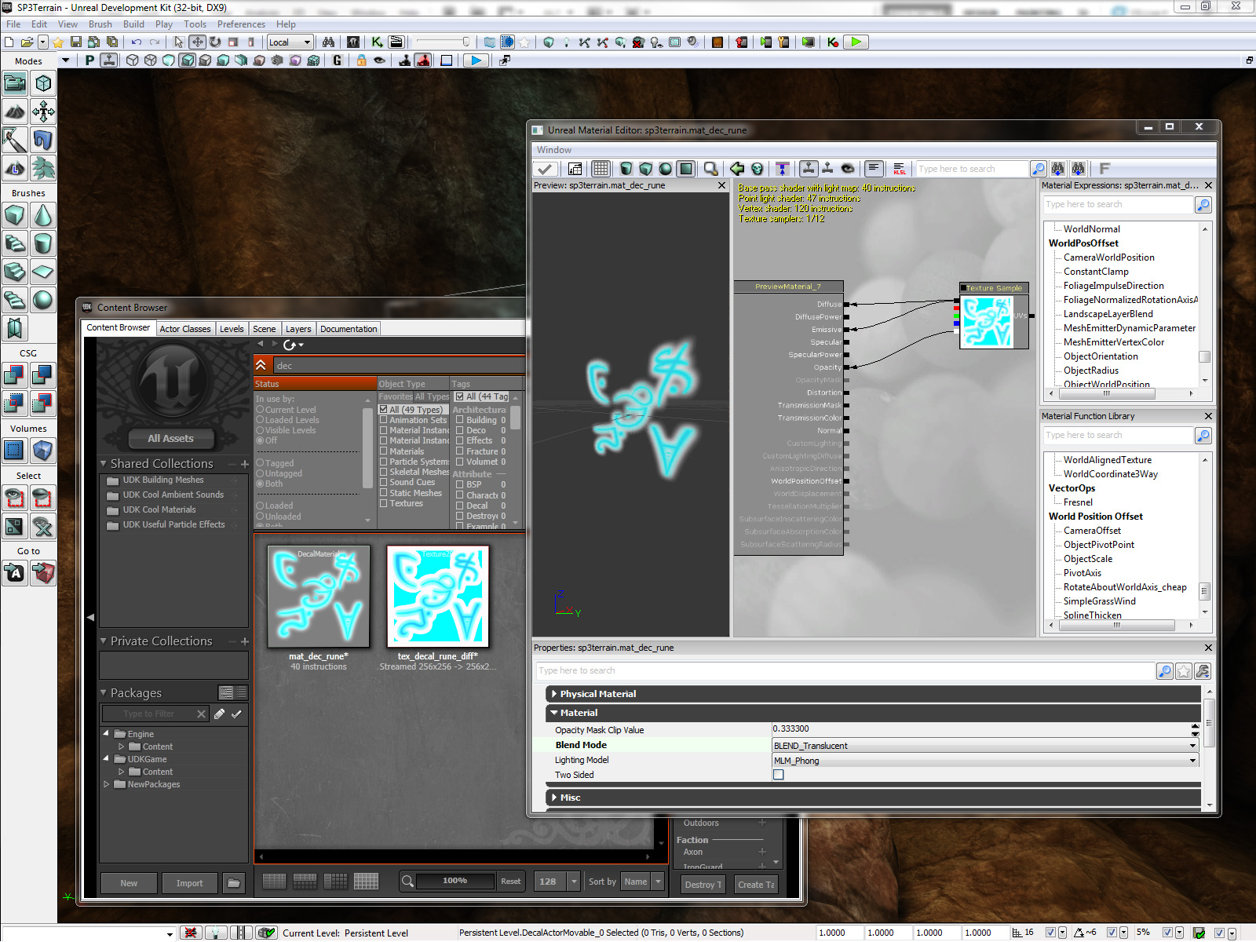Click the Content Browser search field containing 'dec'
The width and height of the screenshot is (1256, 942).
[x=399, y=366]
